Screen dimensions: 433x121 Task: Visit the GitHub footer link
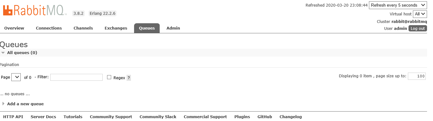[x=265, y=117]
